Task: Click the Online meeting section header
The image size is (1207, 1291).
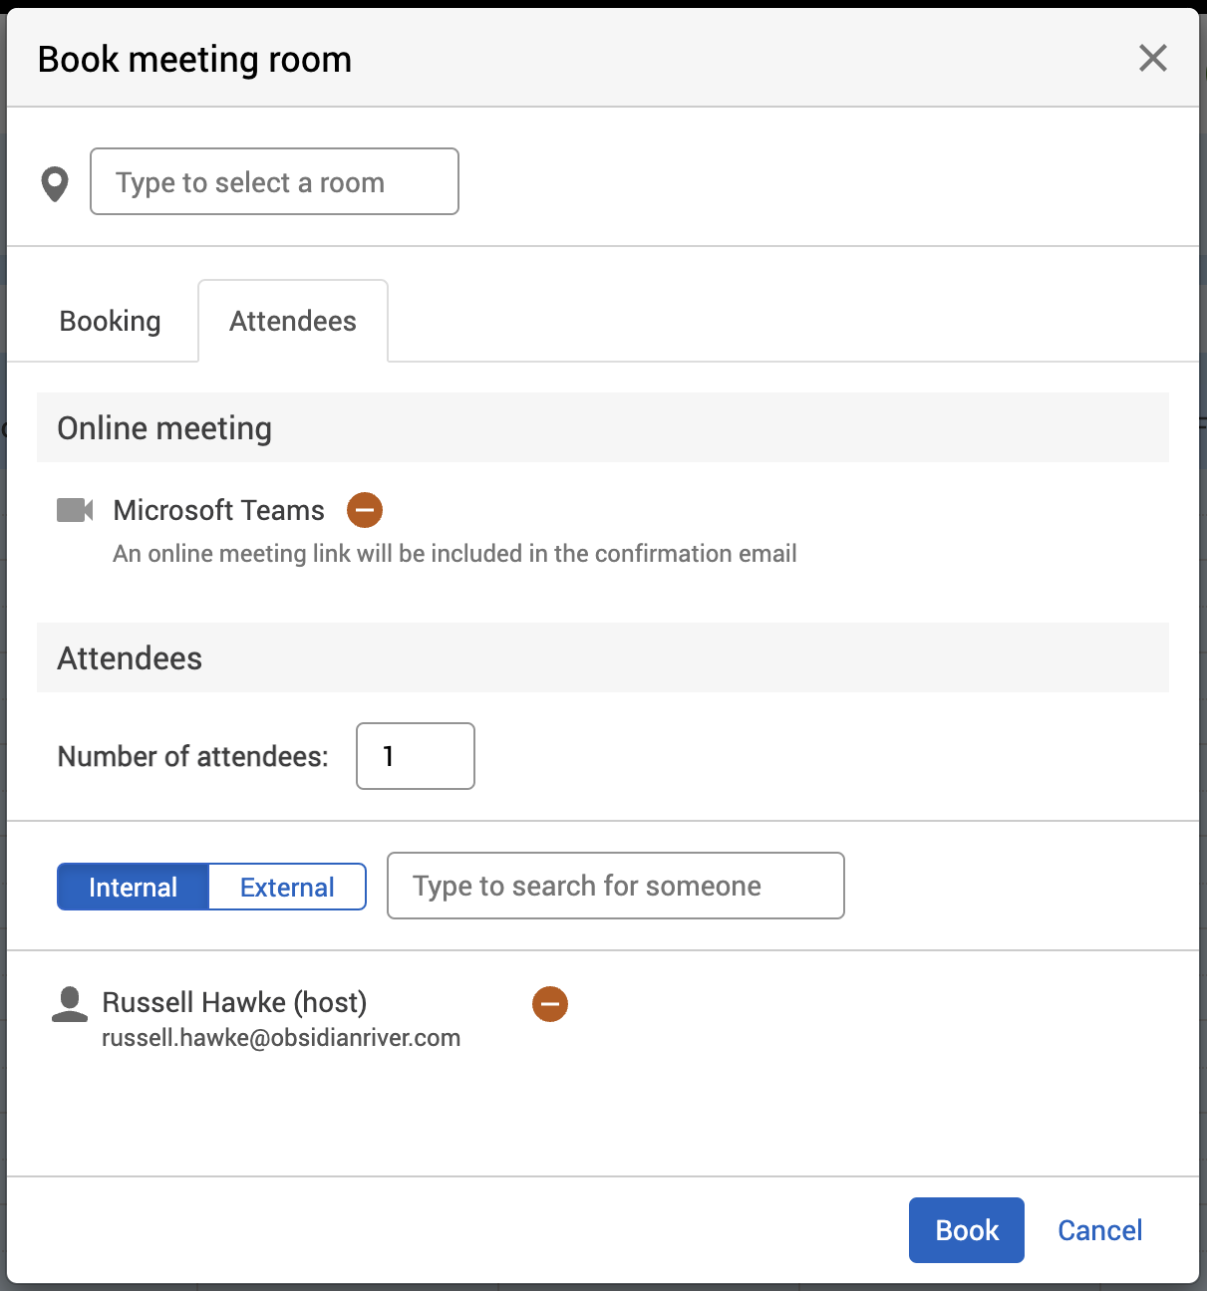Action: tap(164, 428)
